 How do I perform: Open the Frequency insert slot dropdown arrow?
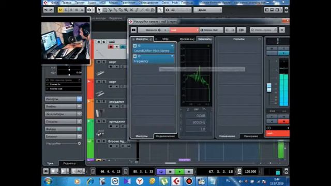tap(172, 56)
